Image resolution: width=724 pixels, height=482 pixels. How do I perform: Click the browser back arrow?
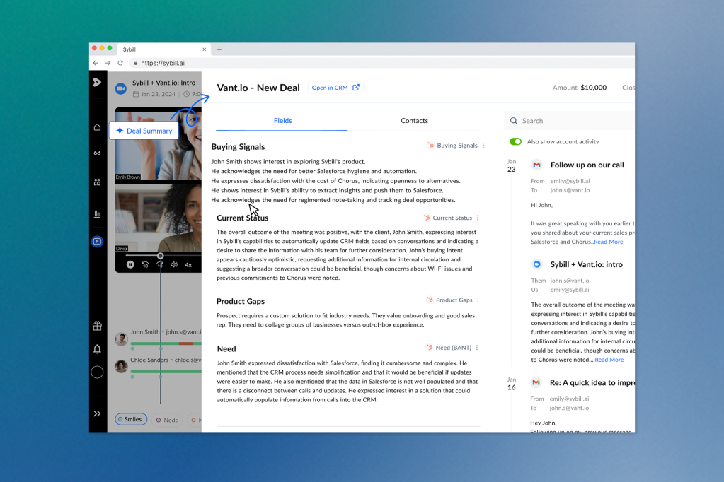[x=96, y=63]
